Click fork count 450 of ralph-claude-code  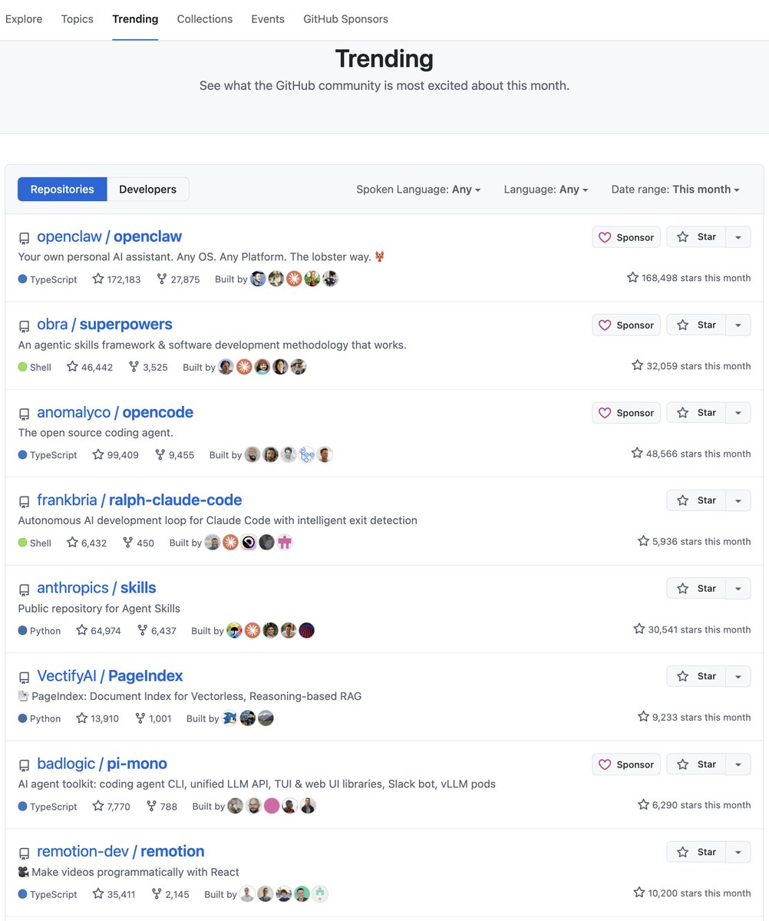point(138,543)
